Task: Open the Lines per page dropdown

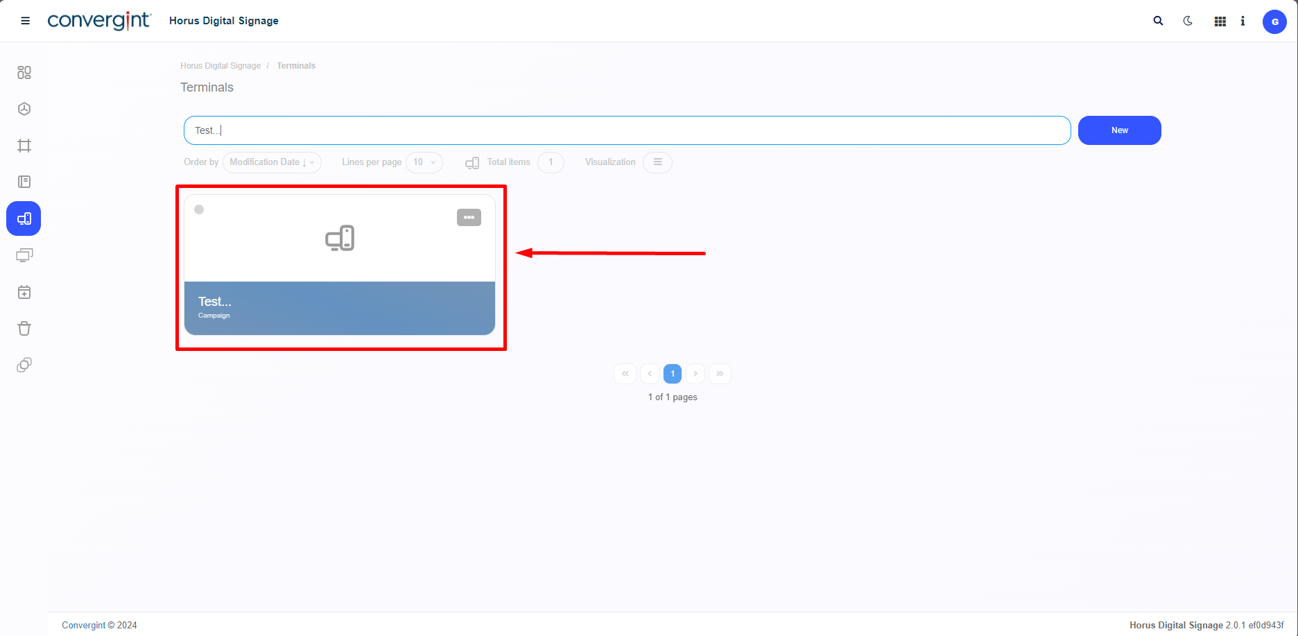Action: click(x=424, y=162)
